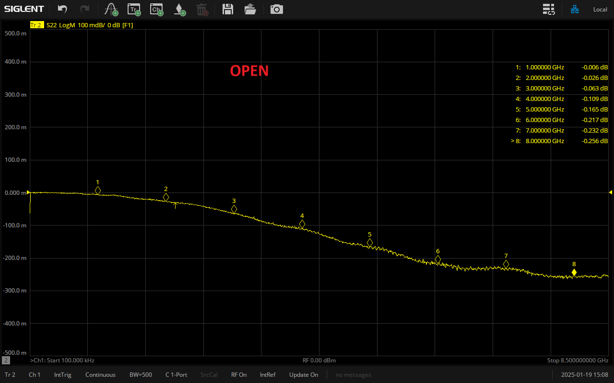Open the IntTrig trigger source selector
Viewport: 614px width, 383px height.
63,375
